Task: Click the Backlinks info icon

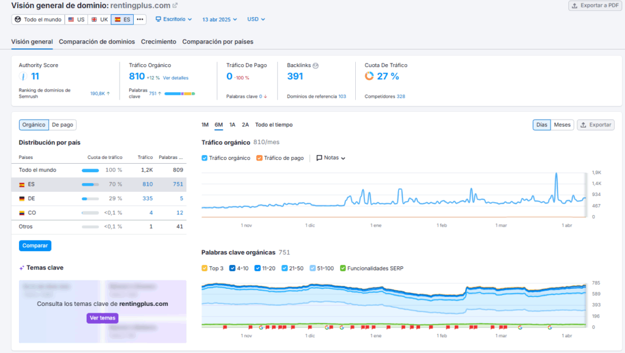Action: [x=316, y=65]
